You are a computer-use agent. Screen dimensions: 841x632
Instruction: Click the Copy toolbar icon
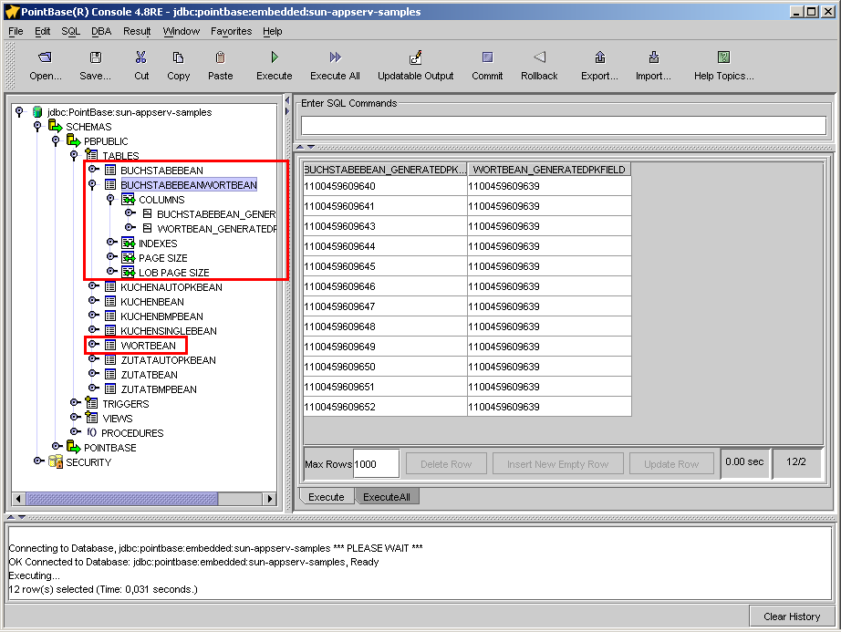(178, 57)
